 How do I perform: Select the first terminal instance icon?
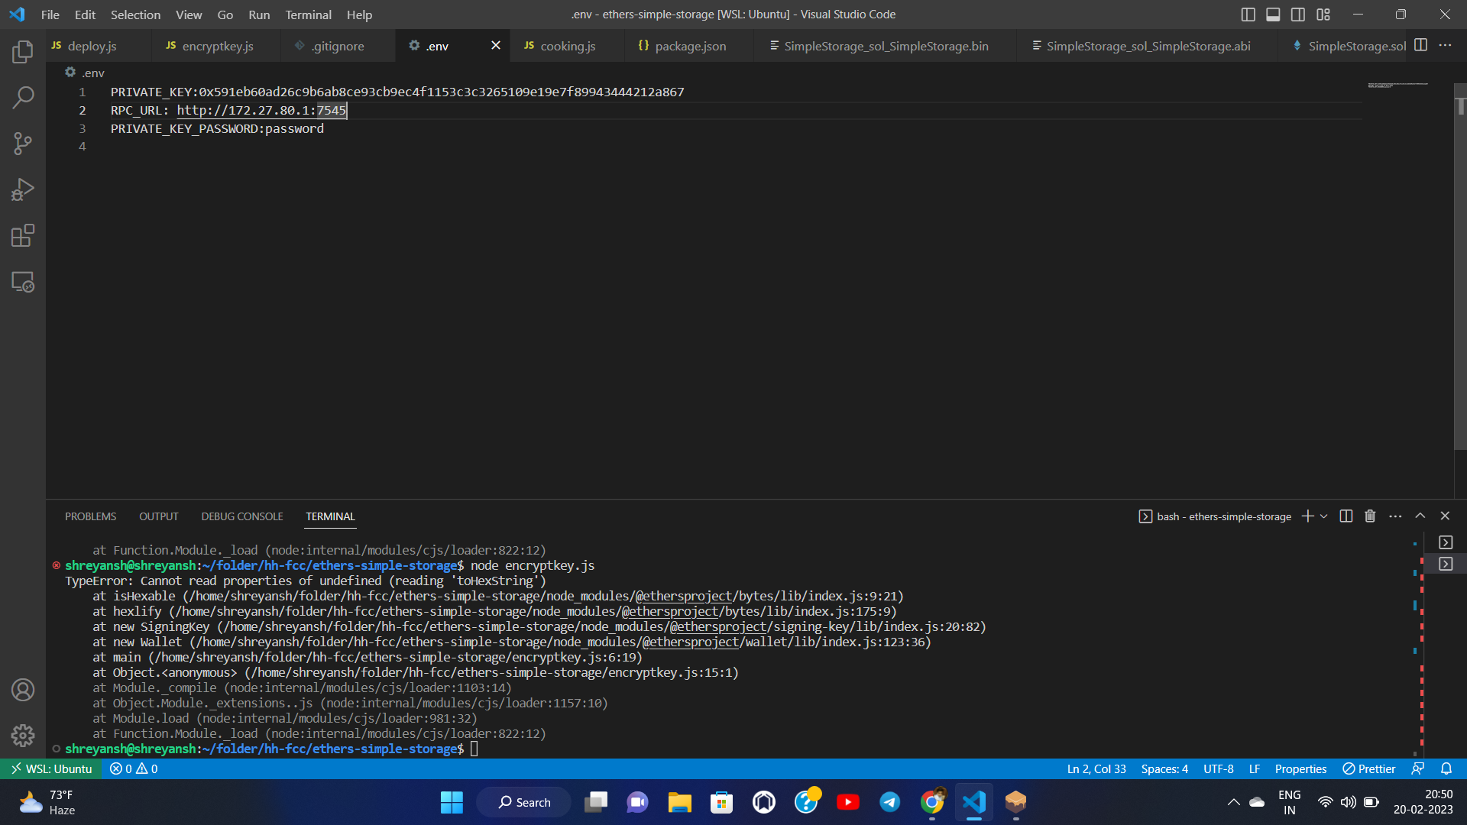[x=1446, y=542]
